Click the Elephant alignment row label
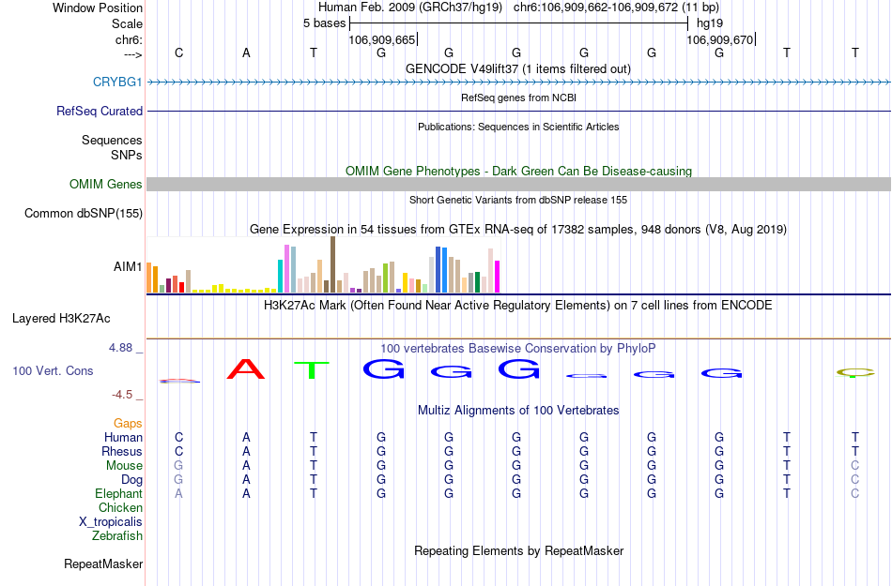This screenshot has width=892, height=586. tap(118, 494)
